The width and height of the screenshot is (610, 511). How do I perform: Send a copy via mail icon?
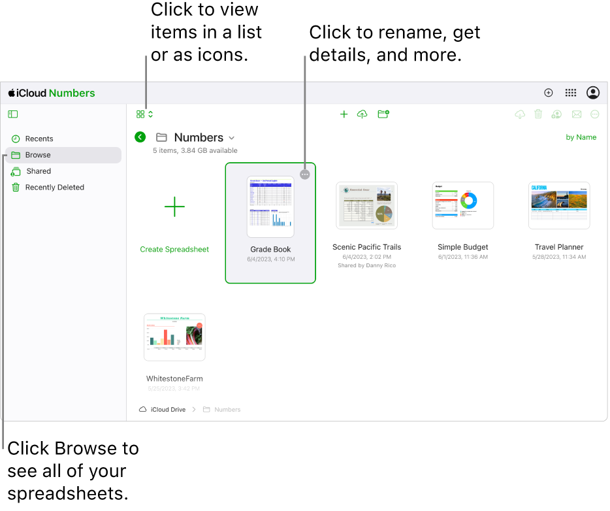tap(577, 114)
